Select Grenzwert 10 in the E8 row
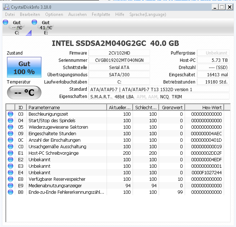 (180, 179)
